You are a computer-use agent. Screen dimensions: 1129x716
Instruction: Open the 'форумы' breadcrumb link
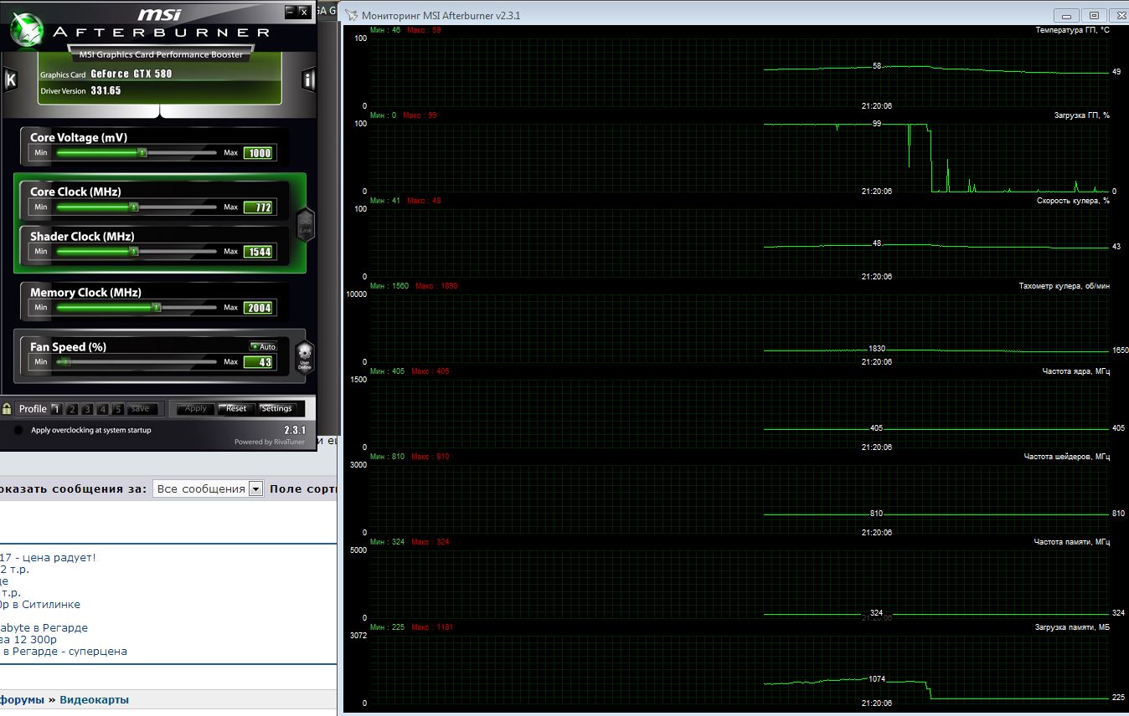pyautogui.click(x=22, y=699)
